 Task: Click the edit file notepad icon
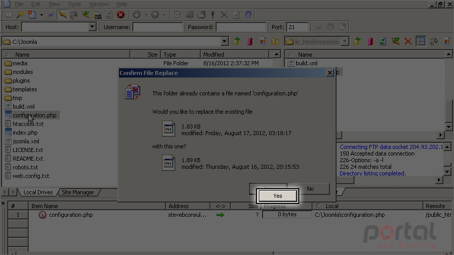click(178, 15)
